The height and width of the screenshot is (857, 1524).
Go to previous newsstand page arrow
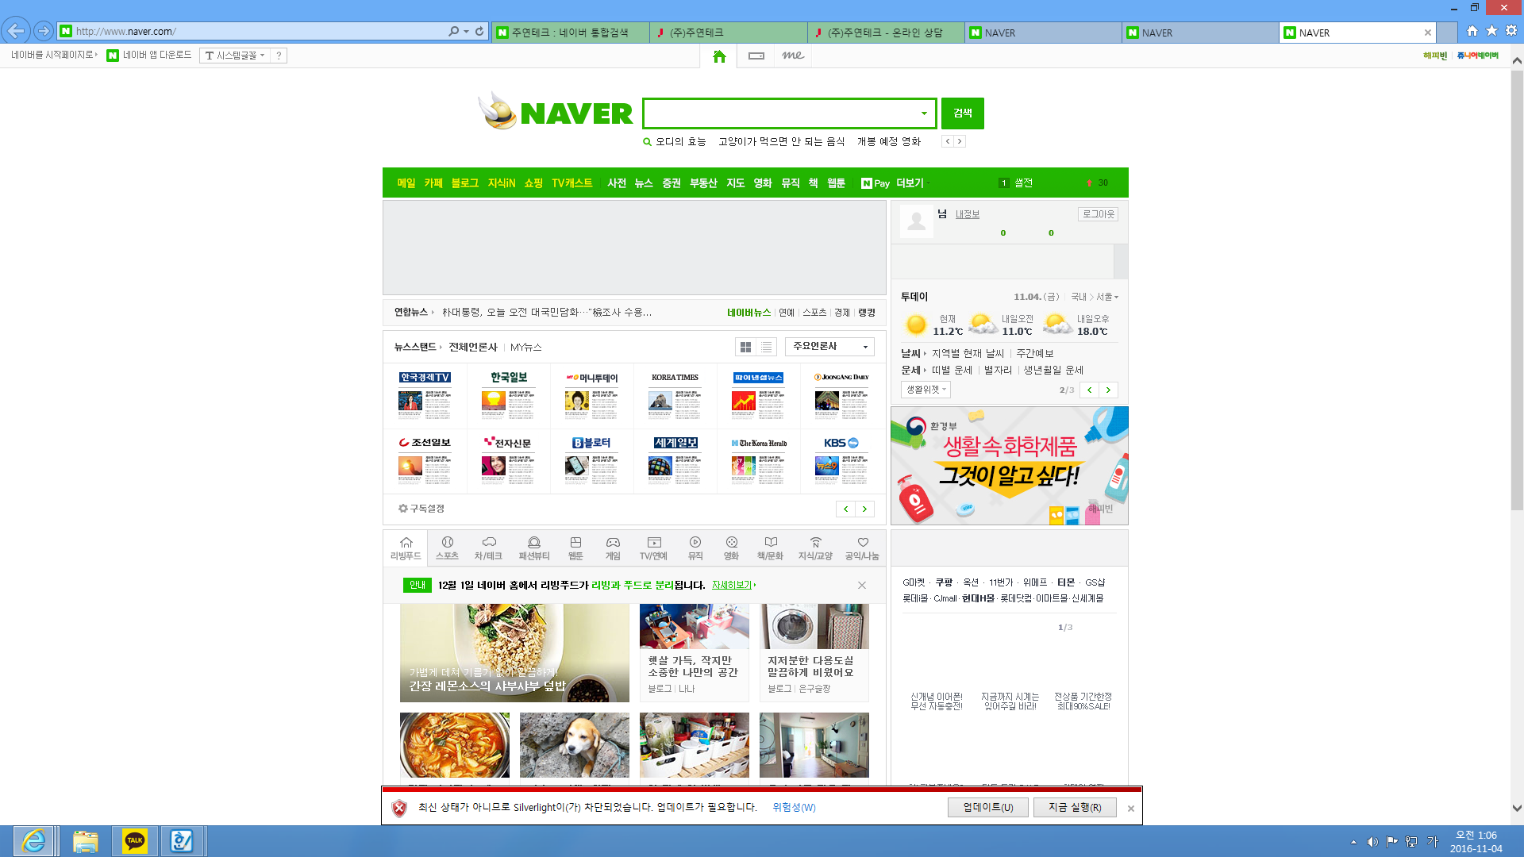point(845,509)
